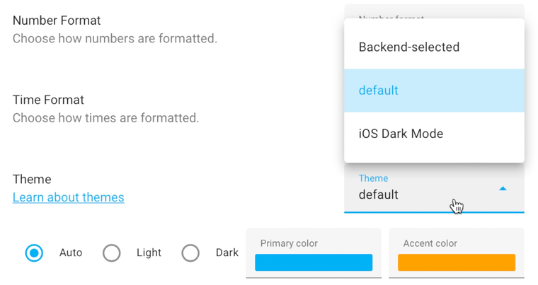Screen dimensions: 538x285
Task: Enable the Light mode radio button
Action: pos(112,252)
